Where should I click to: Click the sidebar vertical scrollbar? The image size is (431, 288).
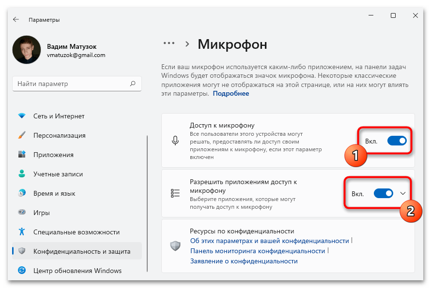(147, 203)
